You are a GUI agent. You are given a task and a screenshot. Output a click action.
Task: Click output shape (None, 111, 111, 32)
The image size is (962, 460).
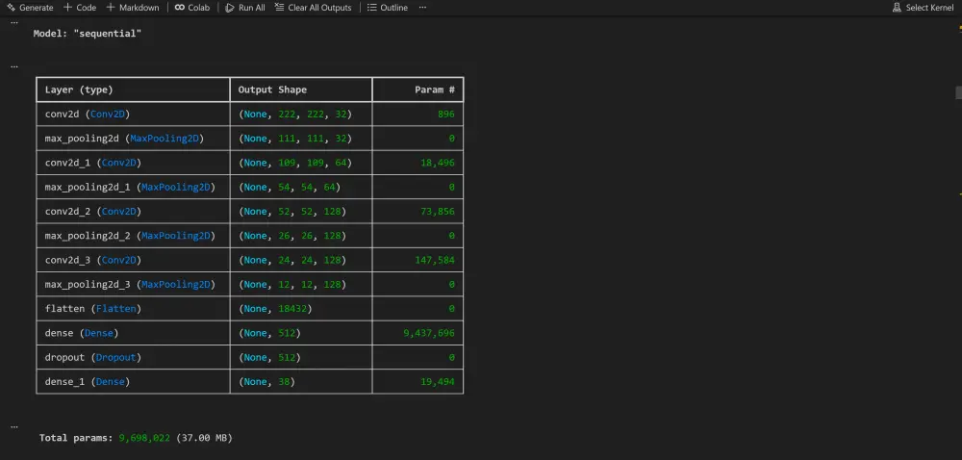click(x=295, y=139)
